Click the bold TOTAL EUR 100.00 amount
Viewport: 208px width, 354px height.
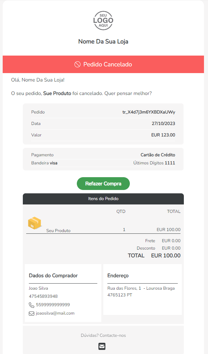click(x=166, y=256)
